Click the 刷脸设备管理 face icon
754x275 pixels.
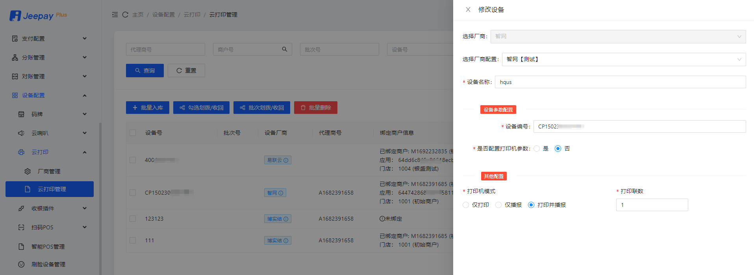point(21,264)
